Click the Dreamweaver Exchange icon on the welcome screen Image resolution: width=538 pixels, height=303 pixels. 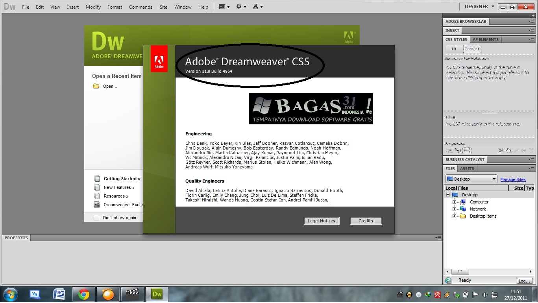pyautogui.click(x=97, y=205)
